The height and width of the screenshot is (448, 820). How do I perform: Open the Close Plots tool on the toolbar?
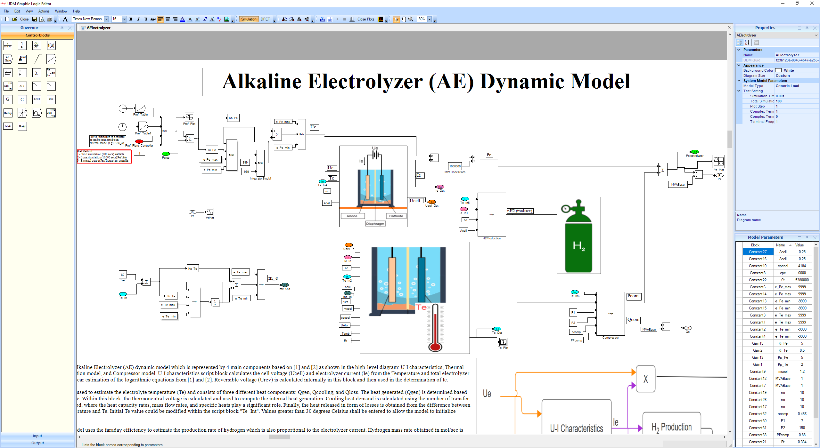tap(365, 19)
